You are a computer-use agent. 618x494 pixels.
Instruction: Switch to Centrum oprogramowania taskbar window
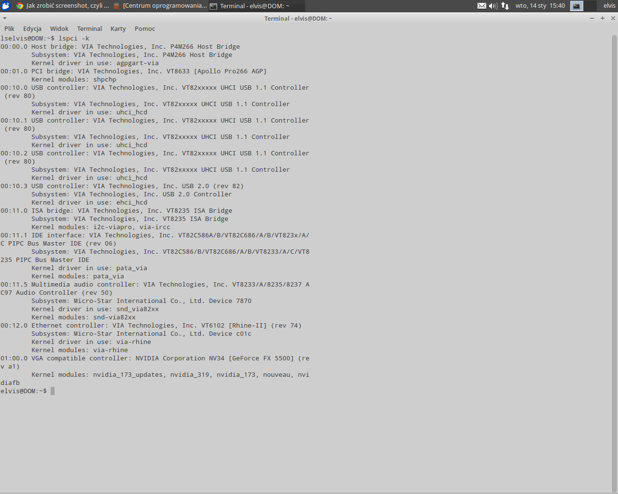click(159, 6)
